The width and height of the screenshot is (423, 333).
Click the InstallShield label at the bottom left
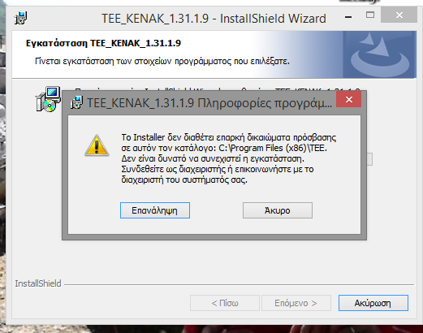point(38,283)
